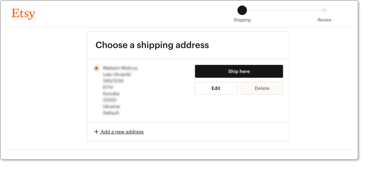374x175 pixels.
Task: Click the blurred Ukraine country line
Action: (x=111, y=106)
